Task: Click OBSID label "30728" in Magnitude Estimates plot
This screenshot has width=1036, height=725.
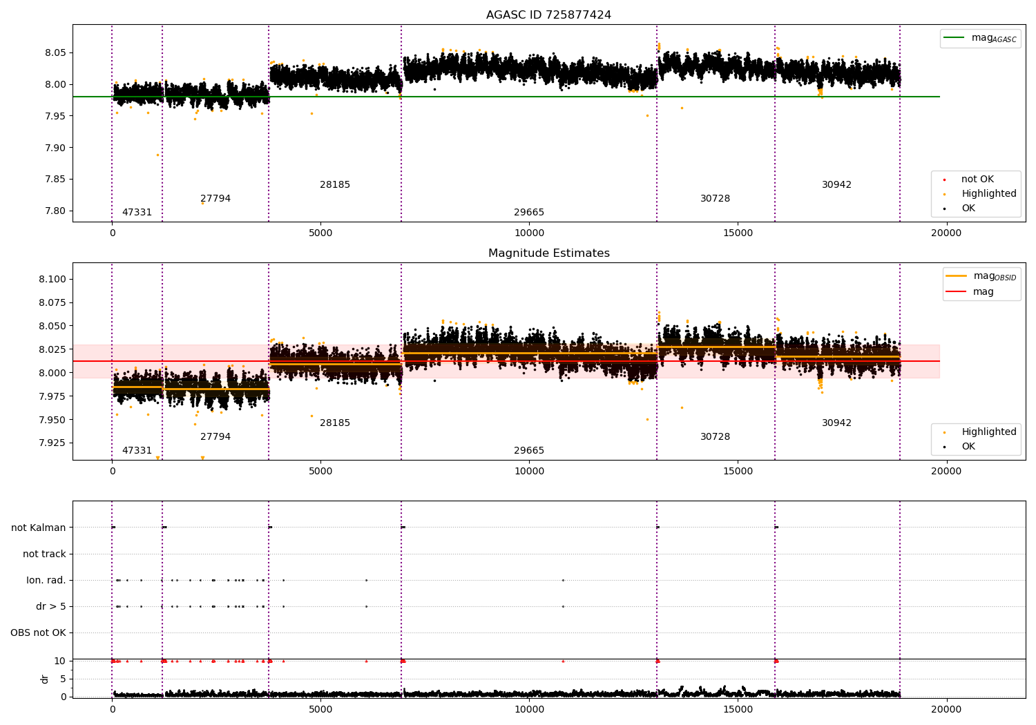Action: coord(715,437)
